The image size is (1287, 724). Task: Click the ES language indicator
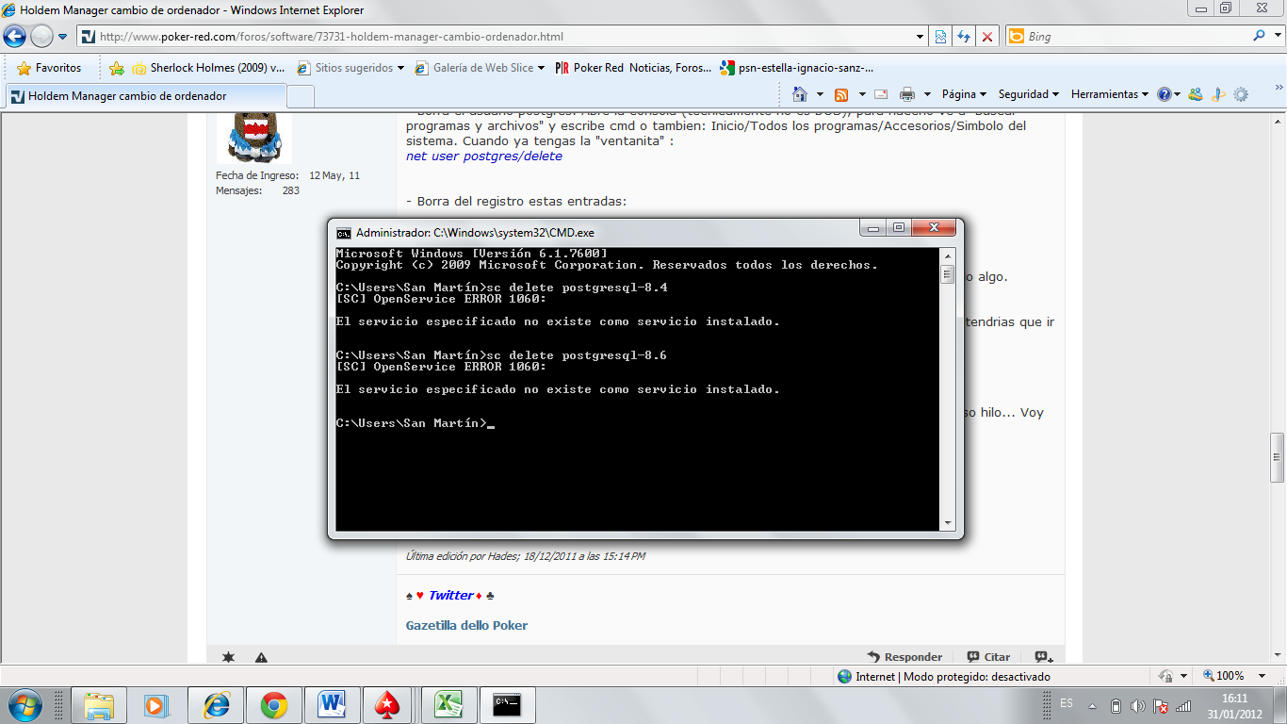tap(1067, 703)
